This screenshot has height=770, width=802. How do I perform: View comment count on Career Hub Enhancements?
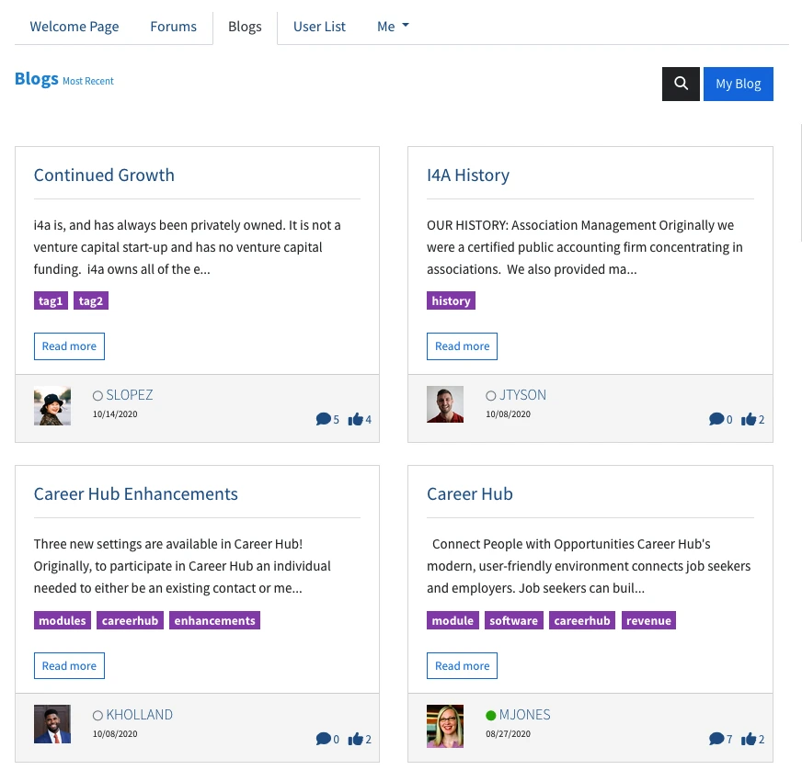click(x=325, y=739)
